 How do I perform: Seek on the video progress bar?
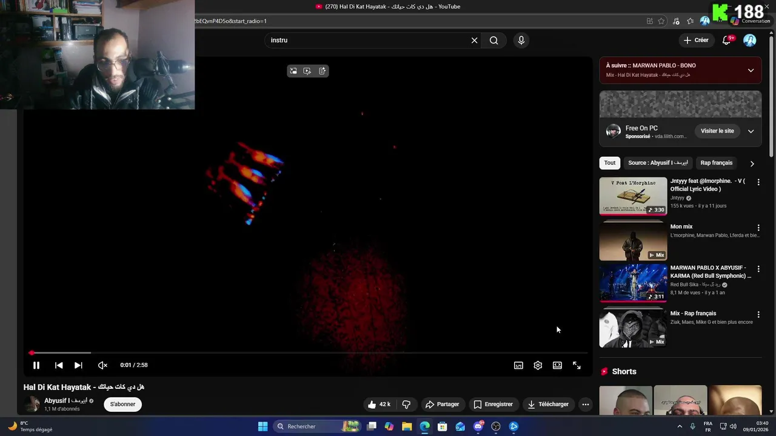pyautogui.click(x=308, y=352)
